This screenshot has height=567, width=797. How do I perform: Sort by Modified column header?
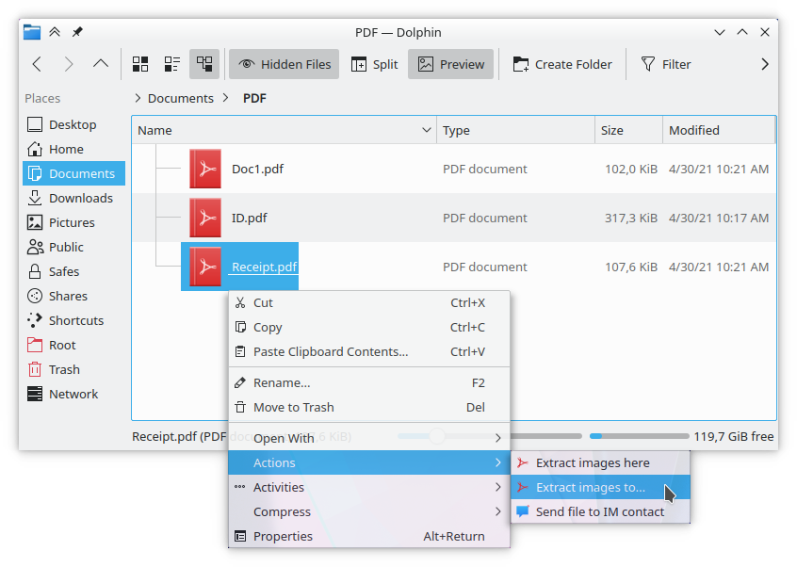[719, 130]
